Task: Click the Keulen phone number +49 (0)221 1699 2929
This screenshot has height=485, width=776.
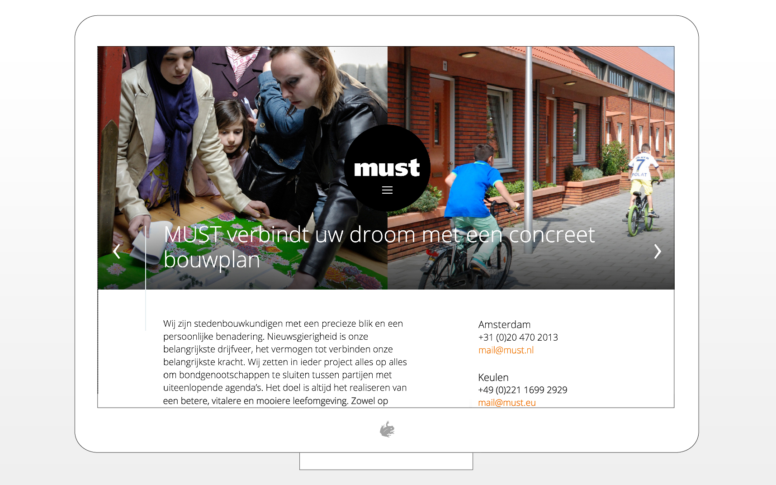Action: (x=523, y=390)
